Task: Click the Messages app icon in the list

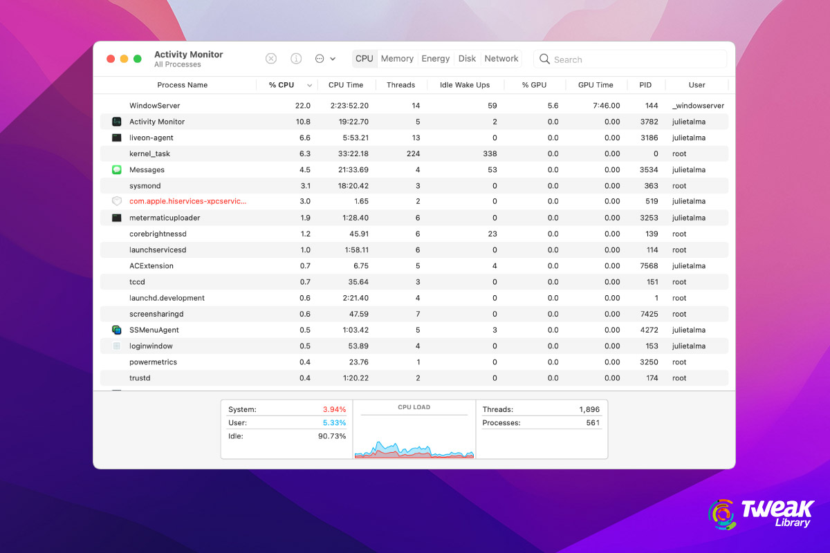Action: [x=116, y=169]
